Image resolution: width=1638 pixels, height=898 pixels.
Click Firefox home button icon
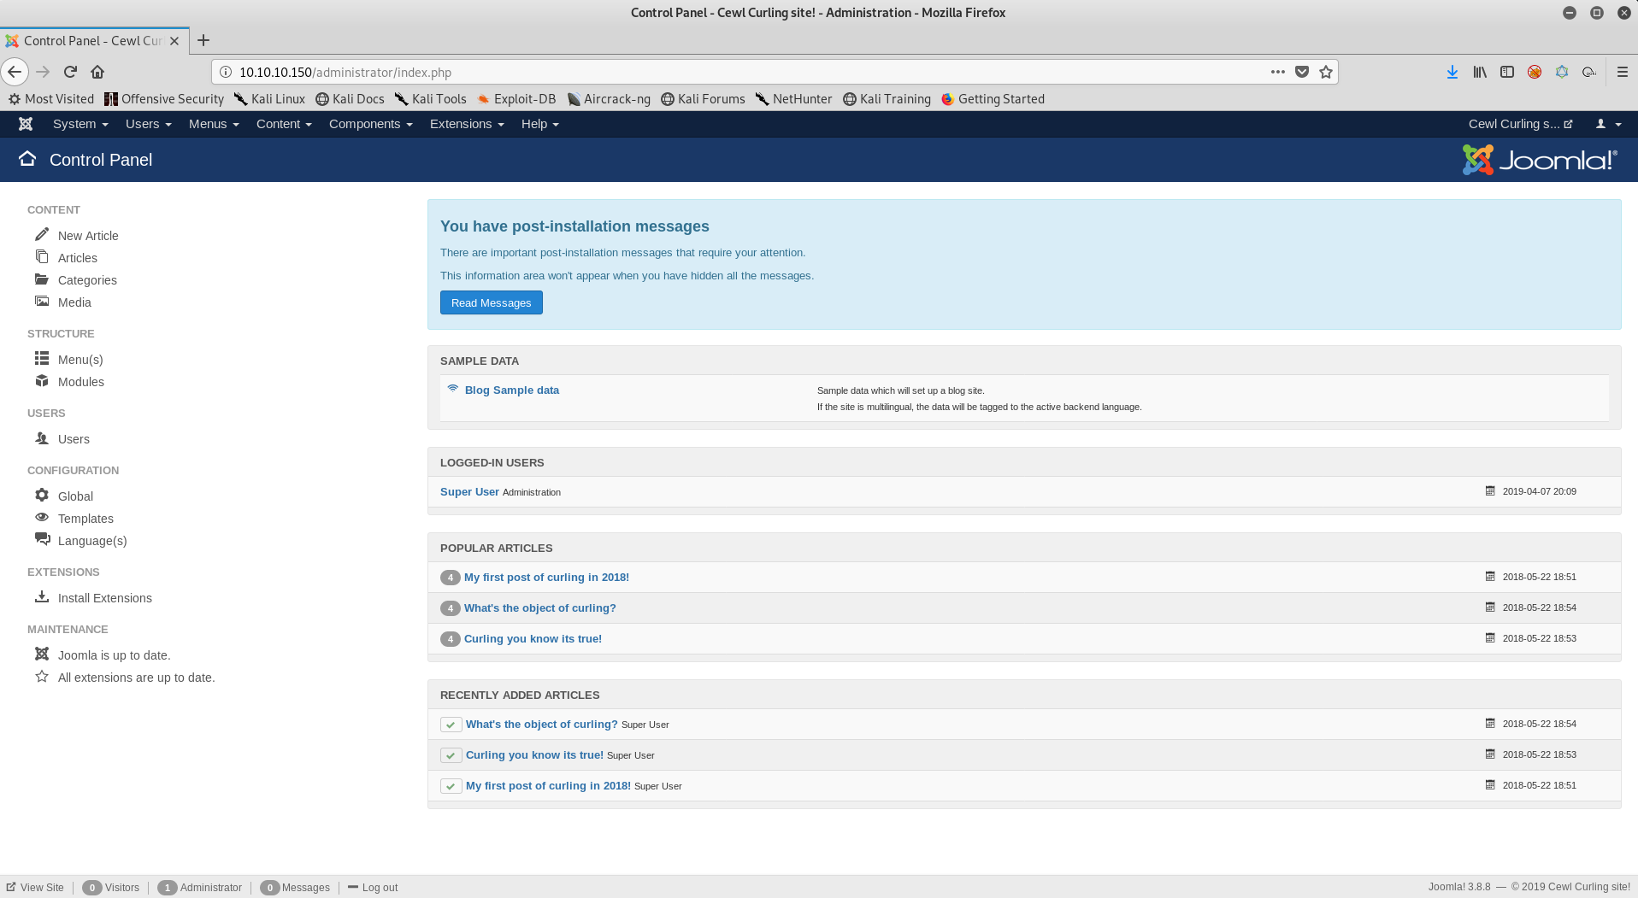(97, 72)
